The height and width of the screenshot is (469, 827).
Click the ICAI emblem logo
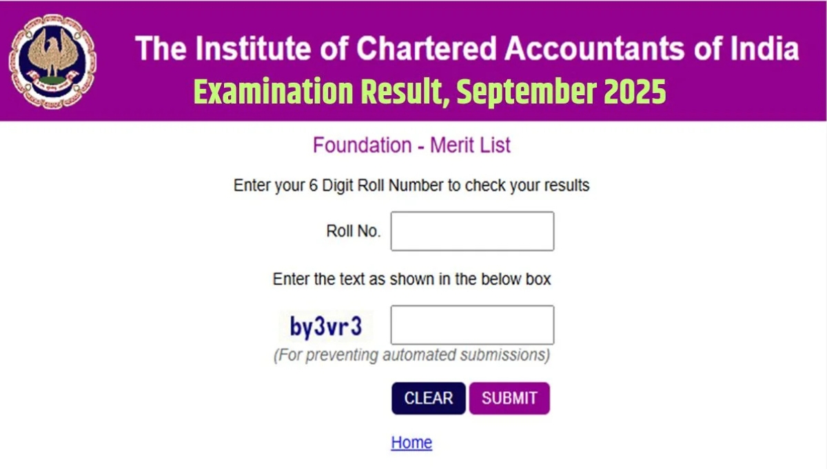pos(54,61)
